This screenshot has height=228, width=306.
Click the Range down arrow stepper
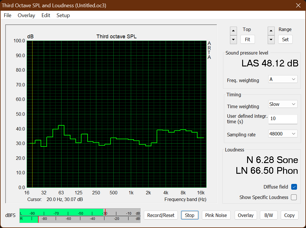(x=271, y=40)
